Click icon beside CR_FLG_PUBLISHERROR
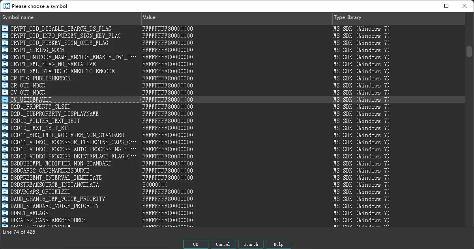 (x=5, y=78)
